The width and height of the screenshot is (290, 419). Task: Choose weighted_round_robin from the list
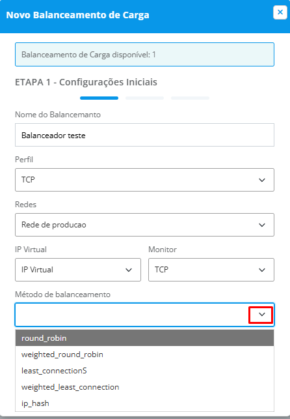click(144, 354)
